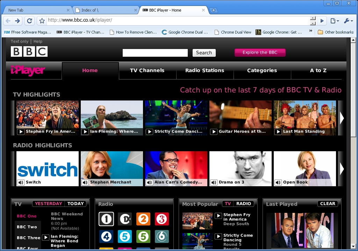Switch to the Index of \ tab

[x=106, y=10]
